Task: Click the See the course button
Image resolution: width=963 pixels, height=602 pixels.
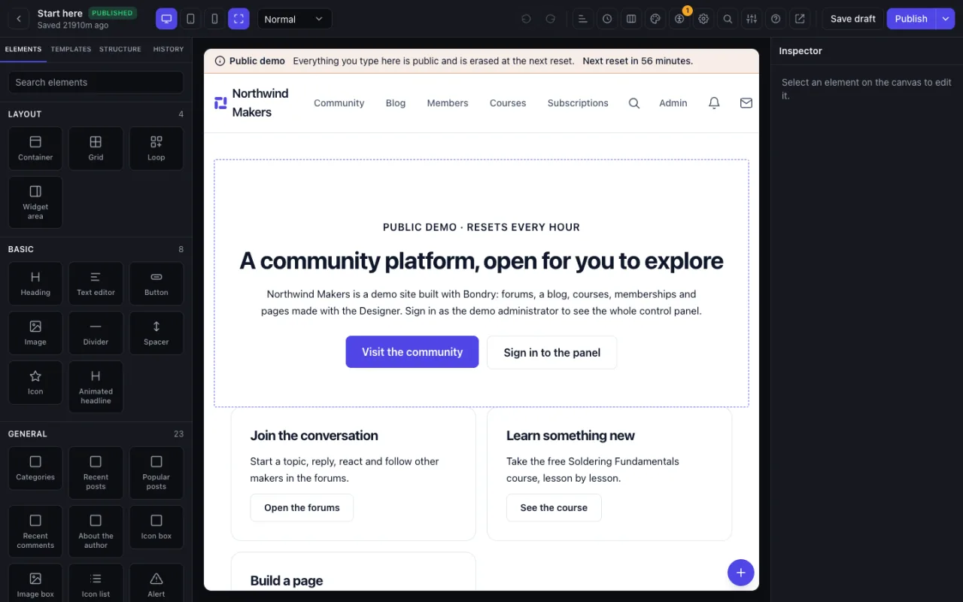Action: pos(554,508)
